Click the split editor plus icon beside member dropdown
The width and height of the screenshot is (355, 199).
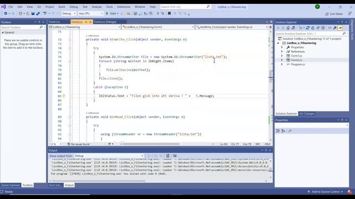tap(270, 27)
